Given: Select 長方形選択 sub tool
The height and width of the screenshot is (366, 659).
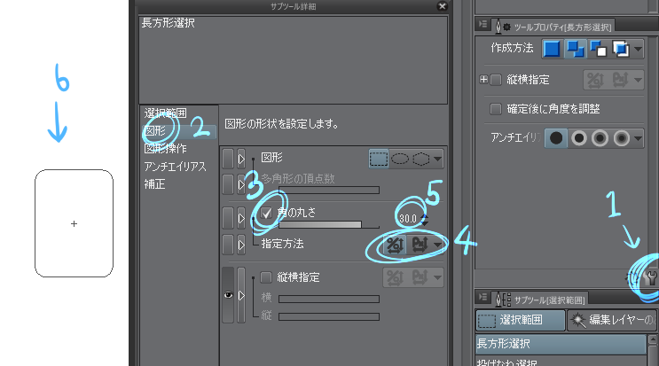Looking at the screenshot, I should [x=561, y=344].
